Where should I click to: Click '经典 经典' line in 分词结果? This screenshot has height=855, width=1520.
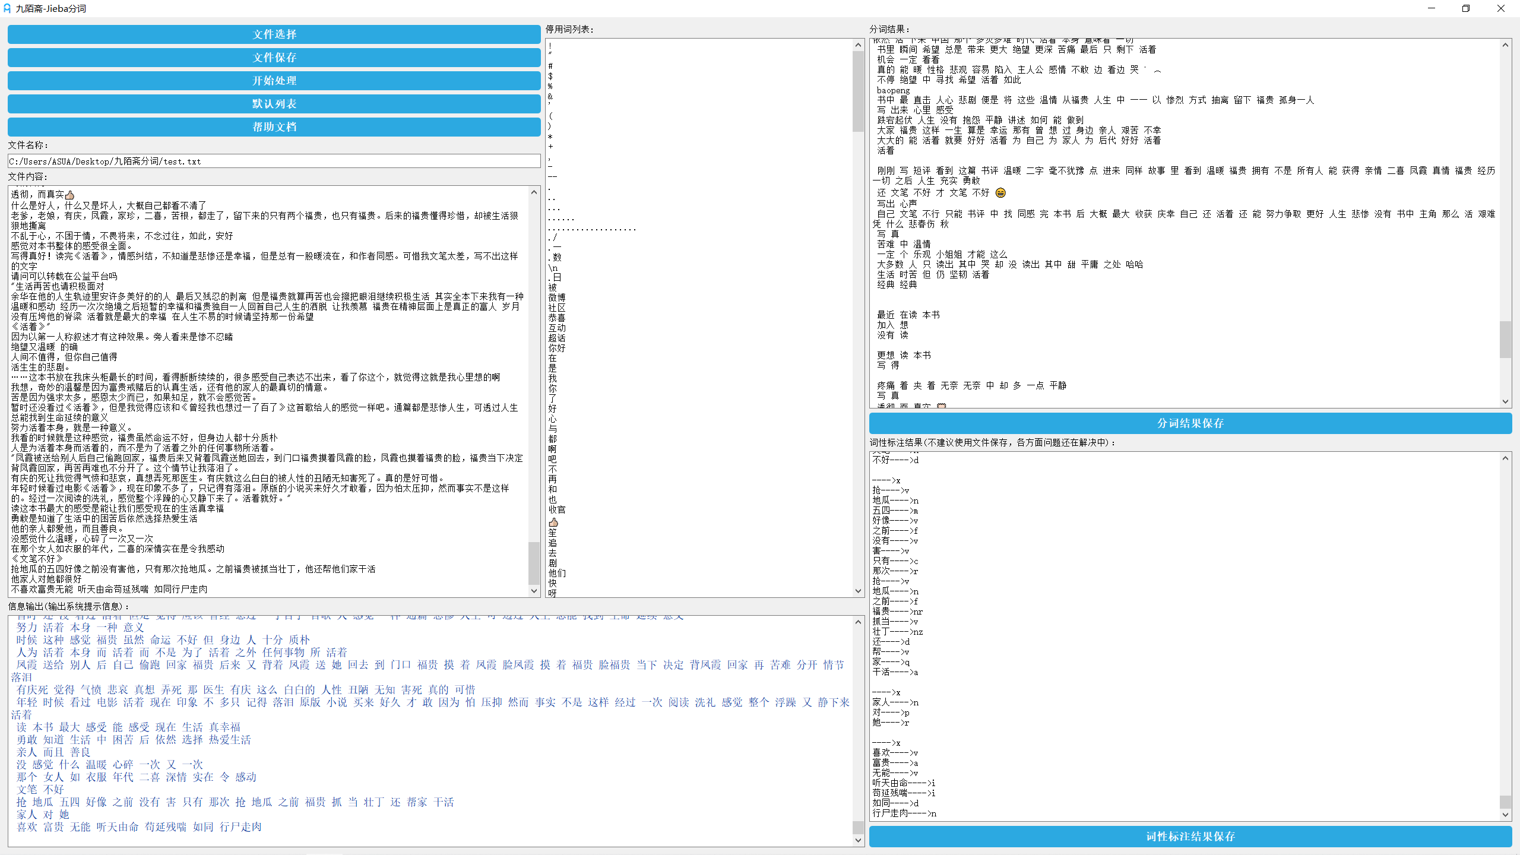coord(897,285)
